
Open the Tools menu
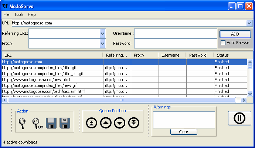[x=18, y=14]
